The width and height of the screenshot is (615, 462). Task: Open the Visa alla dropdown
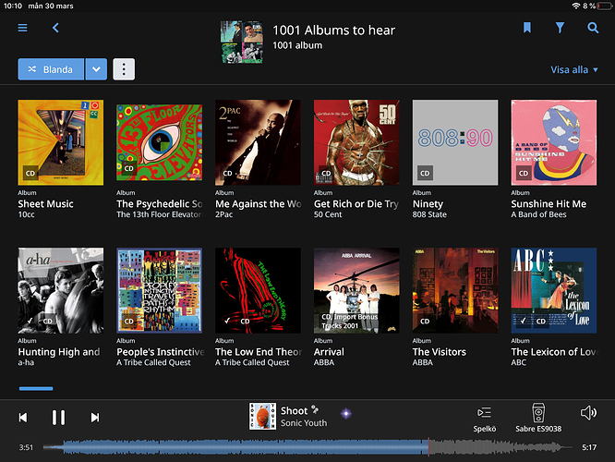[574, 69]
